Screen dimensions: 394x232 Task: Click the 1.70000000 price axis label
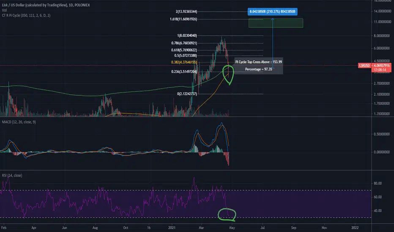(x=383, y=103)
